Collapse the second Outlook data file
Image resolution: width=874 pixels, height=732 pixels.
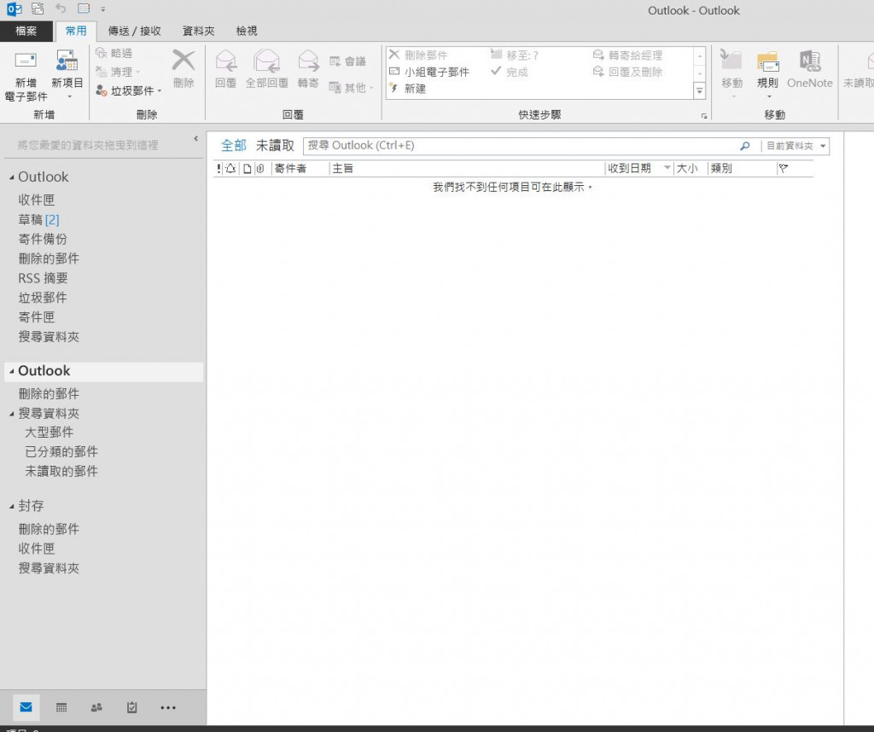[x=12, y=371]
